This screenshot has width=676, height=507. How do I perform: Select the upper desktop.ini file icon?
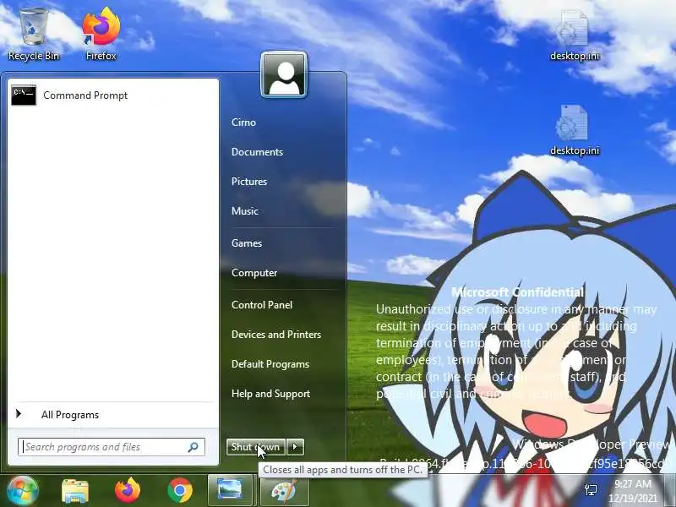pos(575,36)
